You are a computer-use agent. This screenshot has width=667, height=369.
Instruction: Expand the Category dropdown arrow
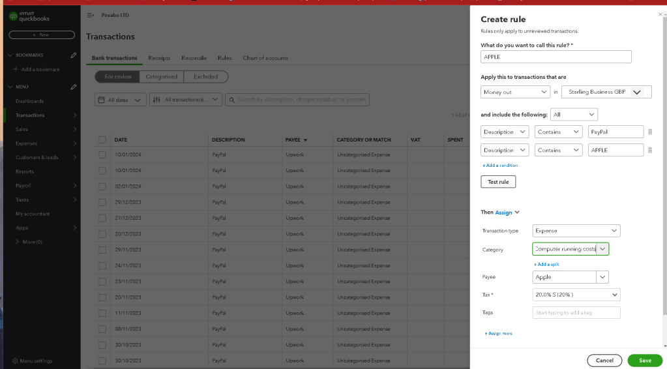(x=602, y=249)
